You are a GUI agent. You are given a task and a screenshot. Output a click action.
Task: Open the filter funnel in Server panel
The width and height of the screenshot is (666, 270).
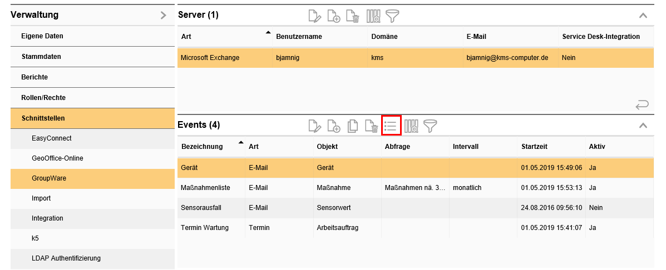pos(393,16)
